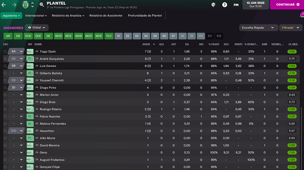The height and width of the screenshot is (170, 304).
Task: Open the help question mark icon
Action: tap(225, 5)
